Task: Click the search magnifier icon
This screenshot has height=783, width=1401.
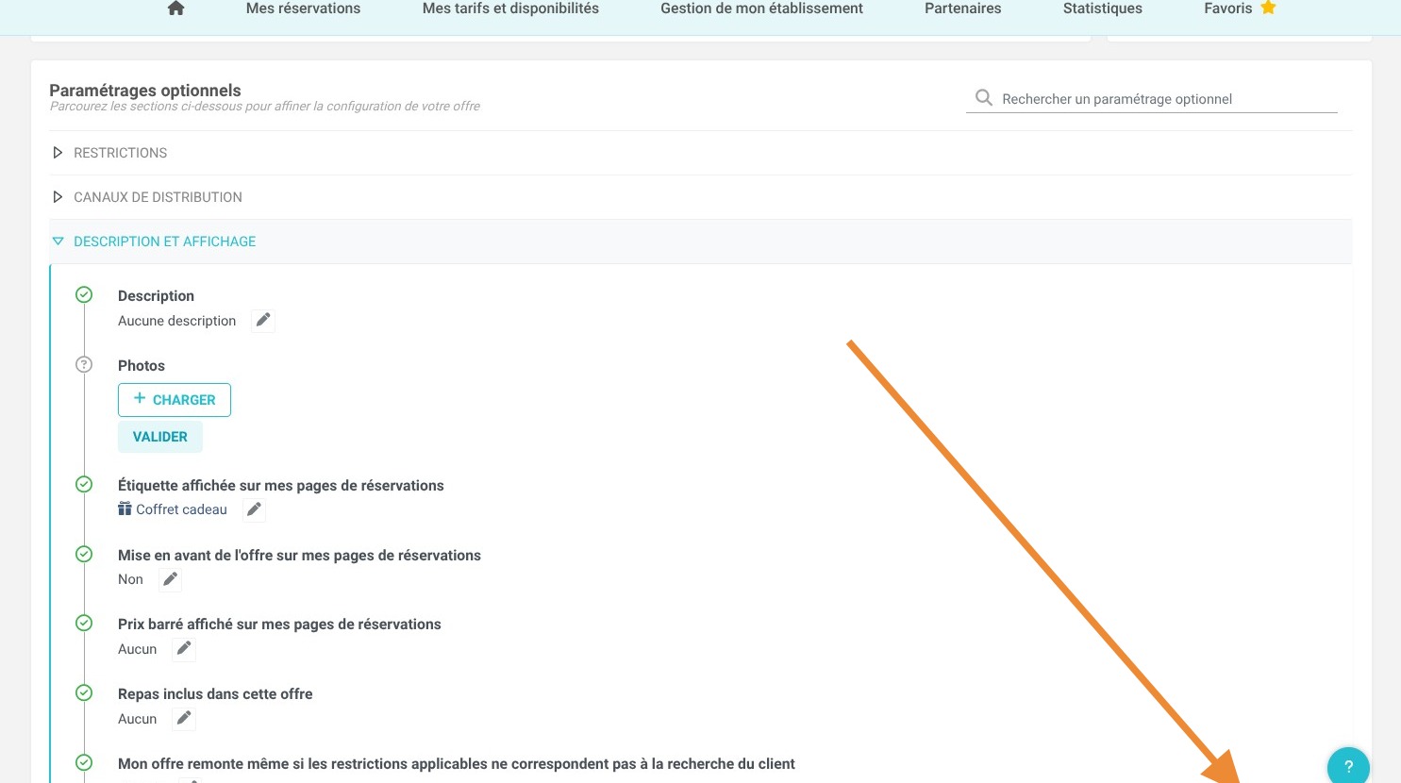Action: coord(983,97)
